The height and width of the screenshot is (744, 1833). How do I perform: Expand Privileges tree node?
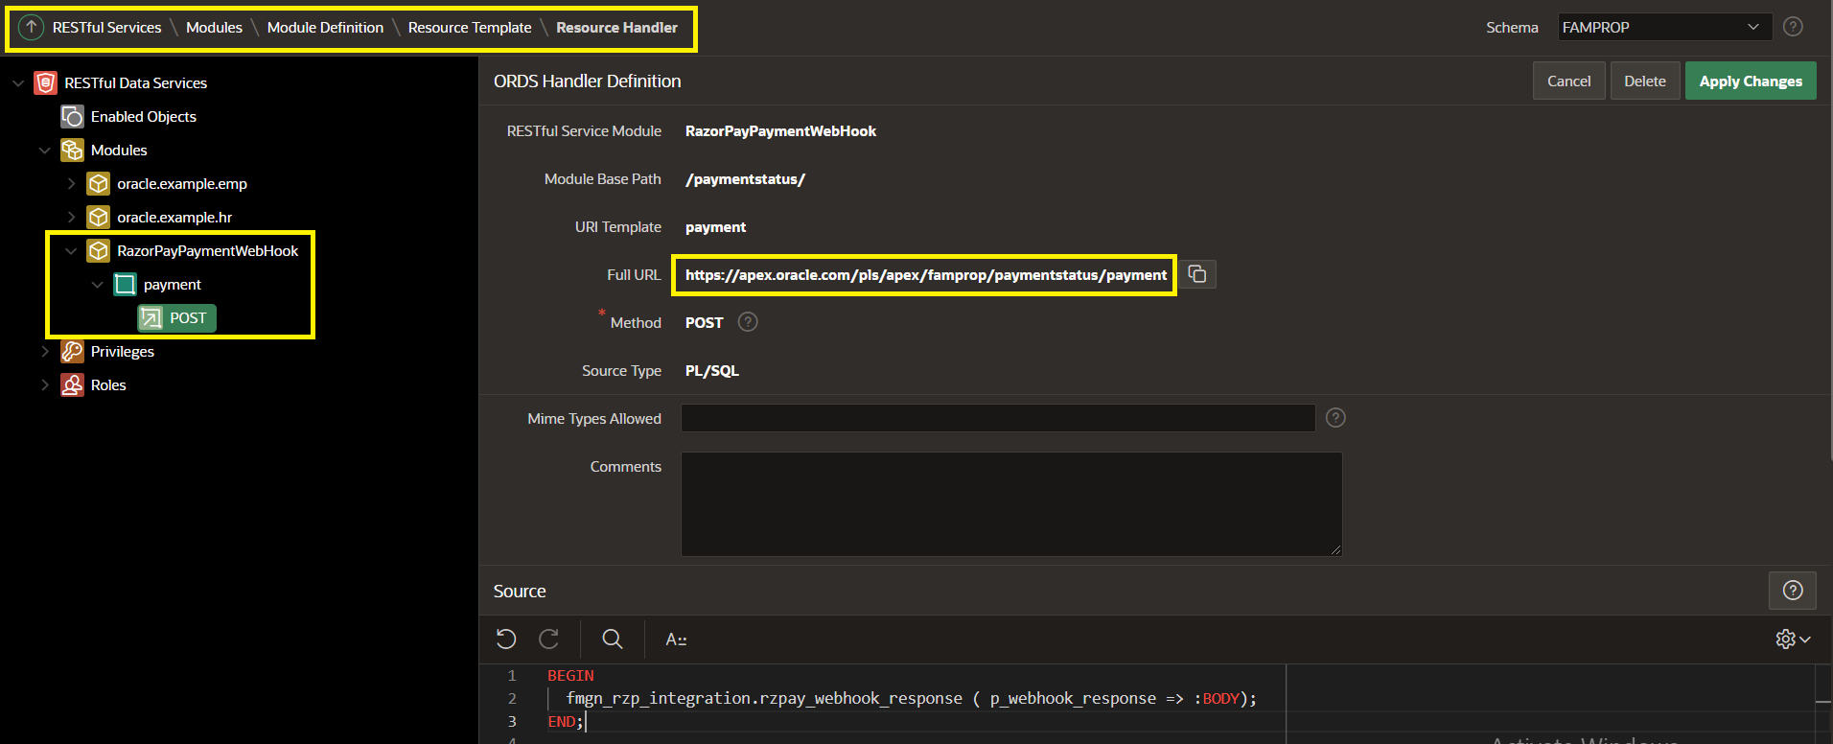coord(44,352)
